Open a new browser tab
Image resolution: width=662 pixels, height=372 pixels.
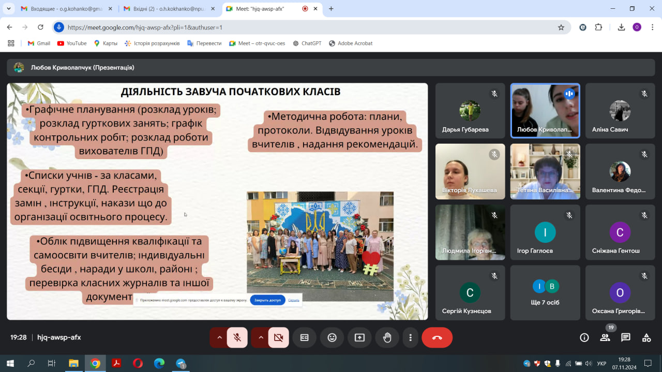(x=331, y=9)
